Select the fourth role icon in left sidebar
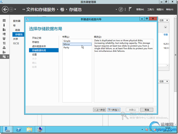Screen dimensions: 178x134 [x=4, y=34]
